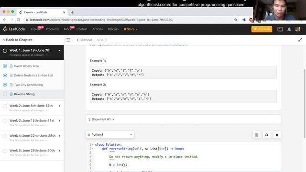Bookmark the page with the star icon
Image resolution: width=306 pixels, height=172 pixels.
point(236,20)
